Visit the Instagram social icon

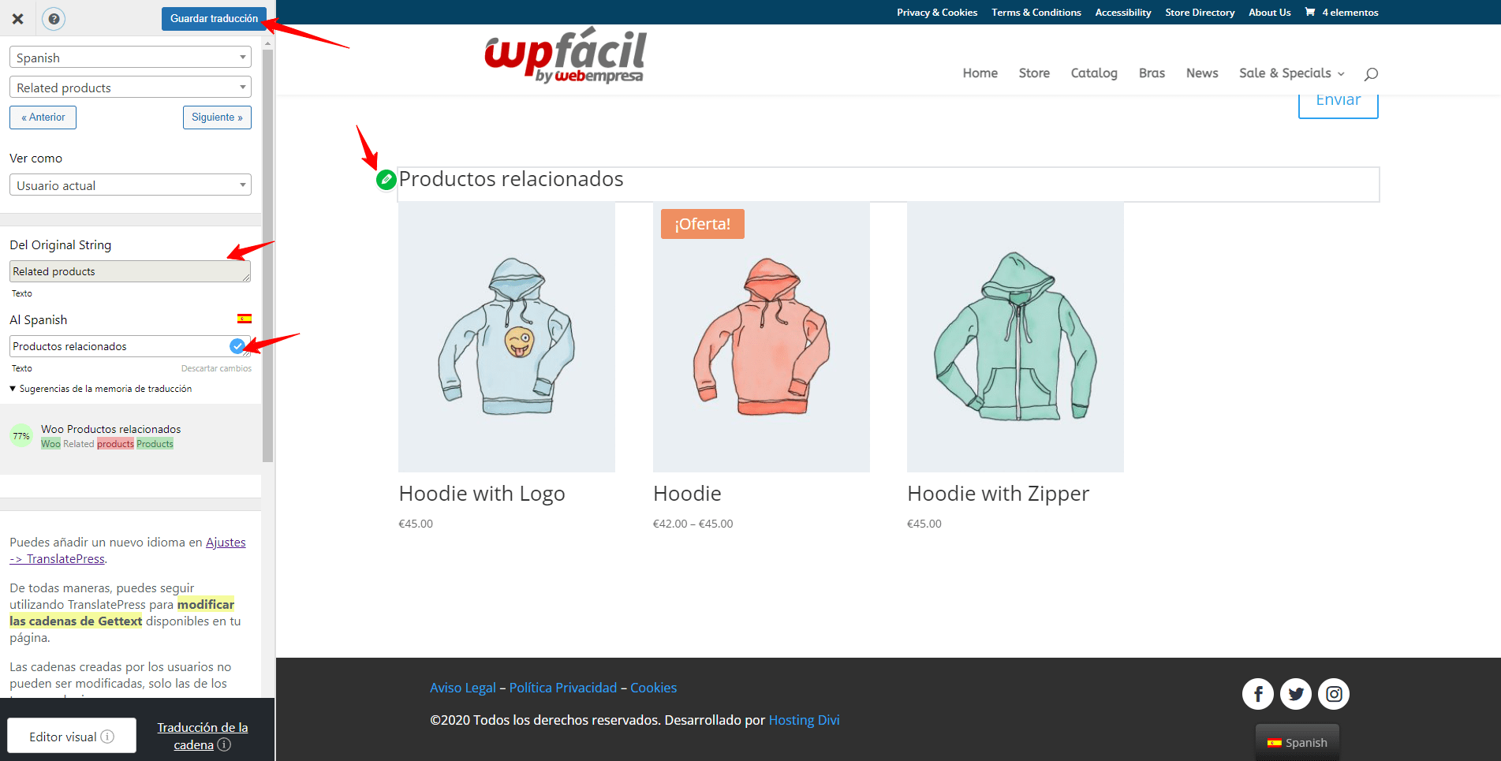click(1334, 694)
